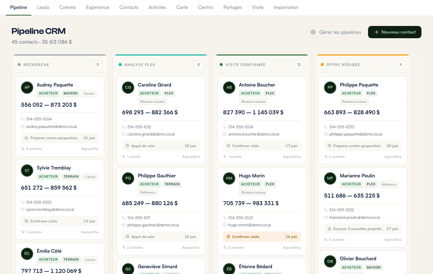Select the Centris tab
433x274 pixels.
click(x=206, y=8)
